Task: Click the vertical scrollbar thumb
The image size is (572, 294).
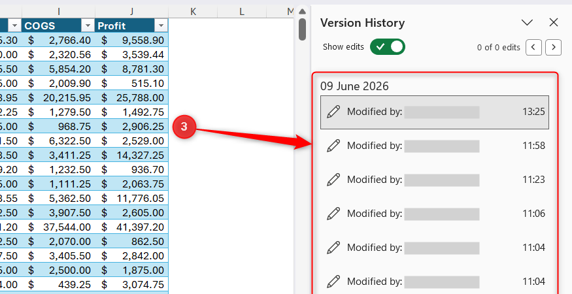Action: (302, 29)
